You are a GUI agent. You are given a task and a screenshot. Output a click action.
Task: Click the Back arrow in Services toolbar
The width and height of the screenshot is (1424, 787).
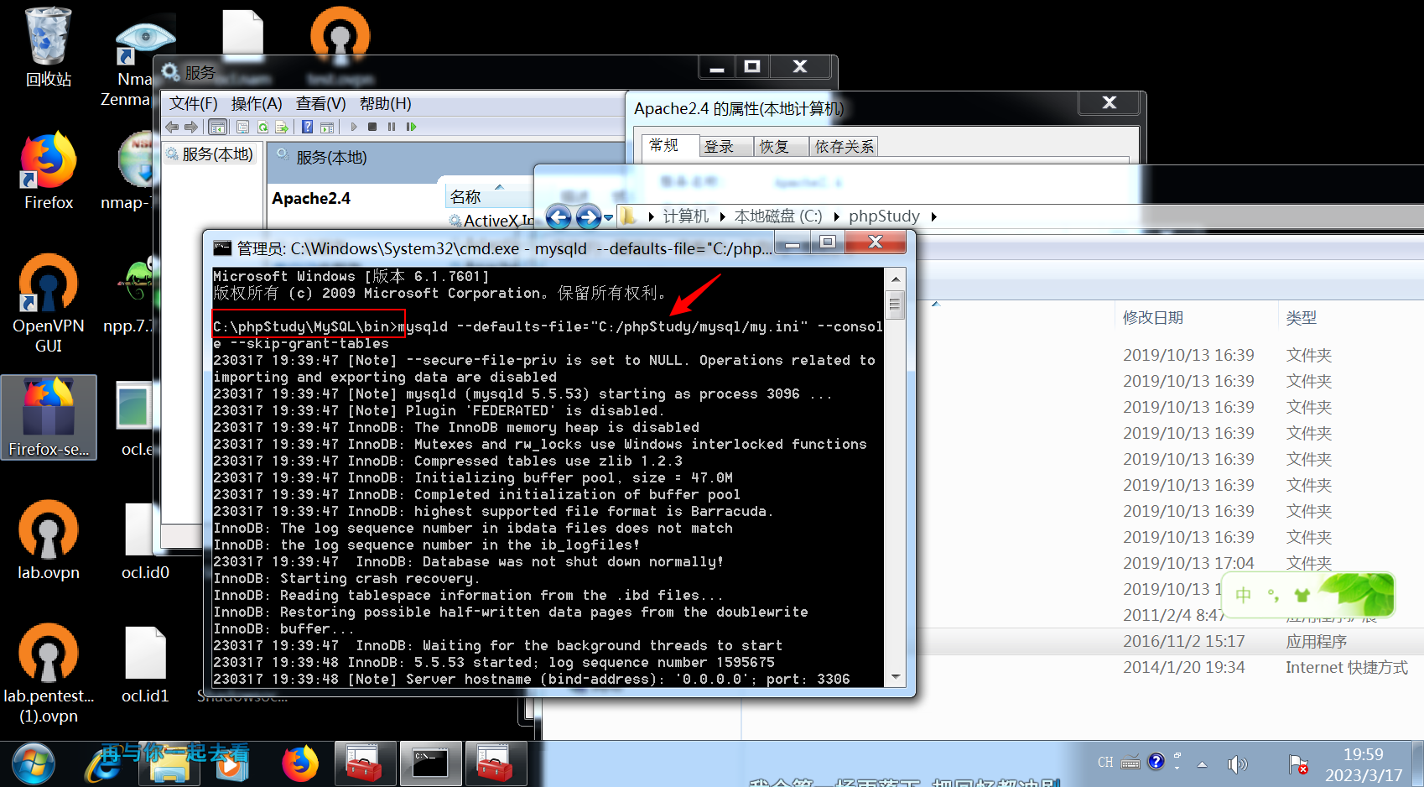coord(172,127)
